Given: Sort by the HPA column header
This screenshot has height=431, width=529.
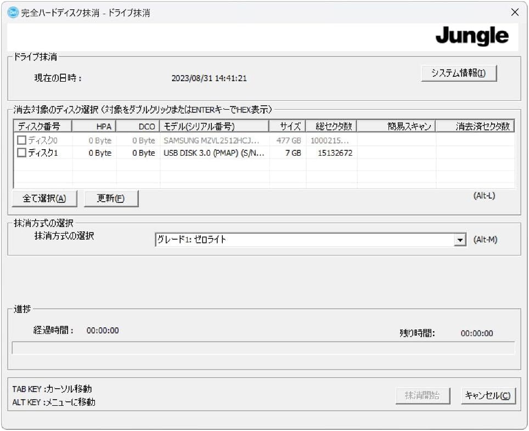Looking at the screenshot, I should 94,127.
